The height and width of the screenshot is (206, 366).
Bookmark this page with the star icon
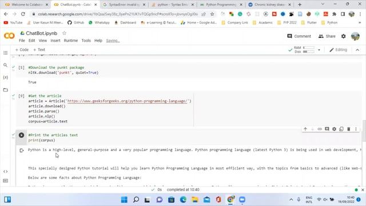click(x=212, y=14)
